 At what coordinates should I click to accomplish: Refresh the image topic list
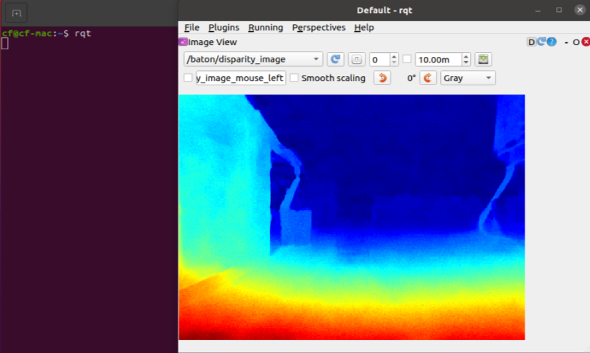point(335,60)
